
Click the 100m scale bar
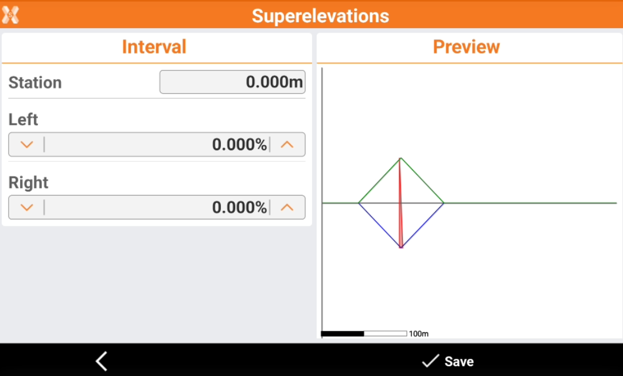[364, 334]
